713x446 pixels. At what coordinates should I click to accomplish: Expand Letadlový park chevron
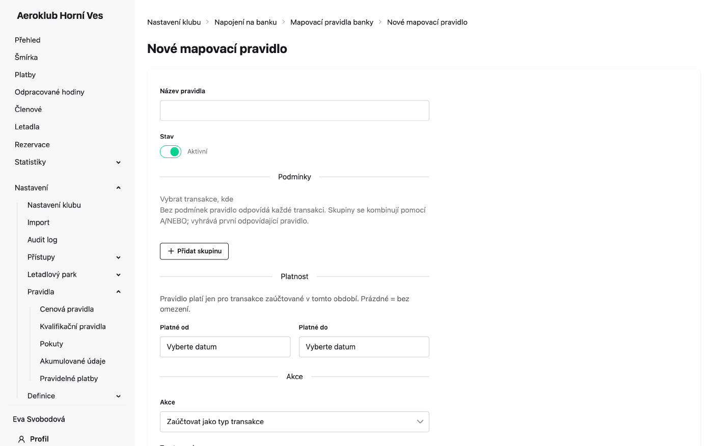pos(118,275)
